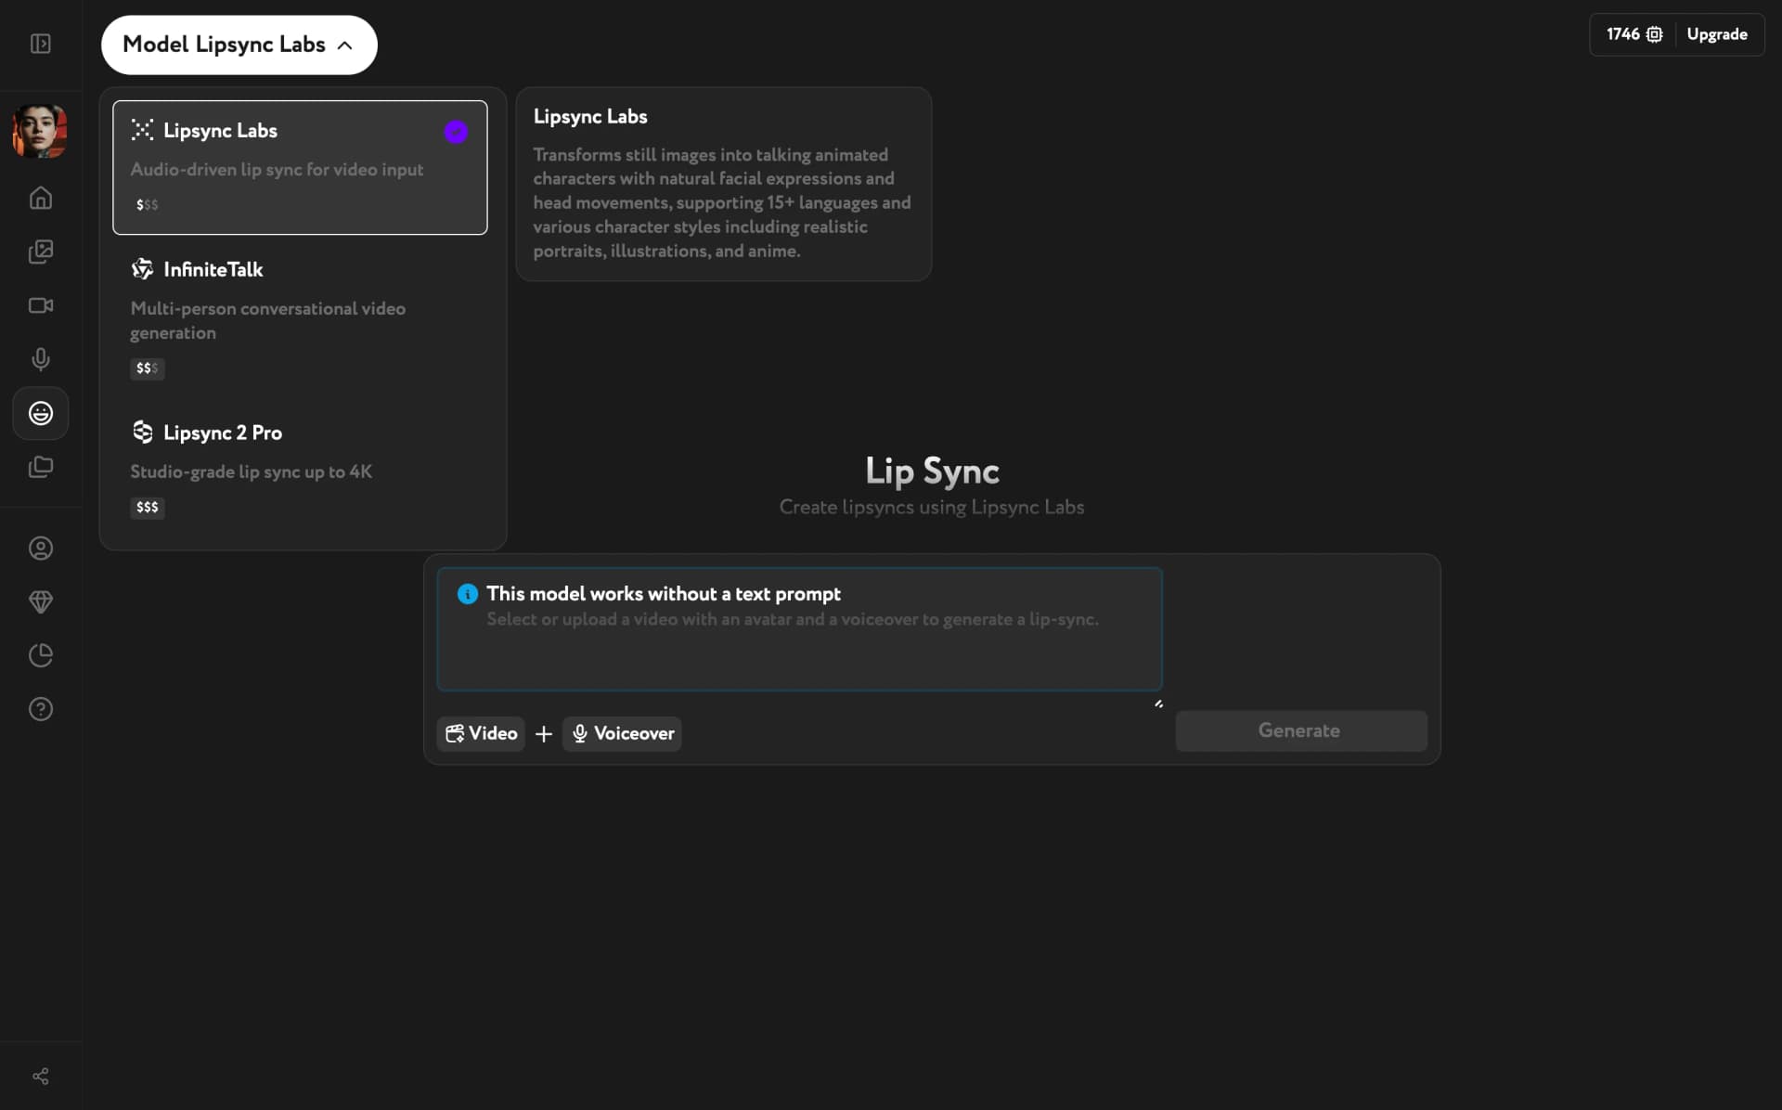Open the collapsed left panel toggle
1782x1110 pixels.
pos(40,44)
